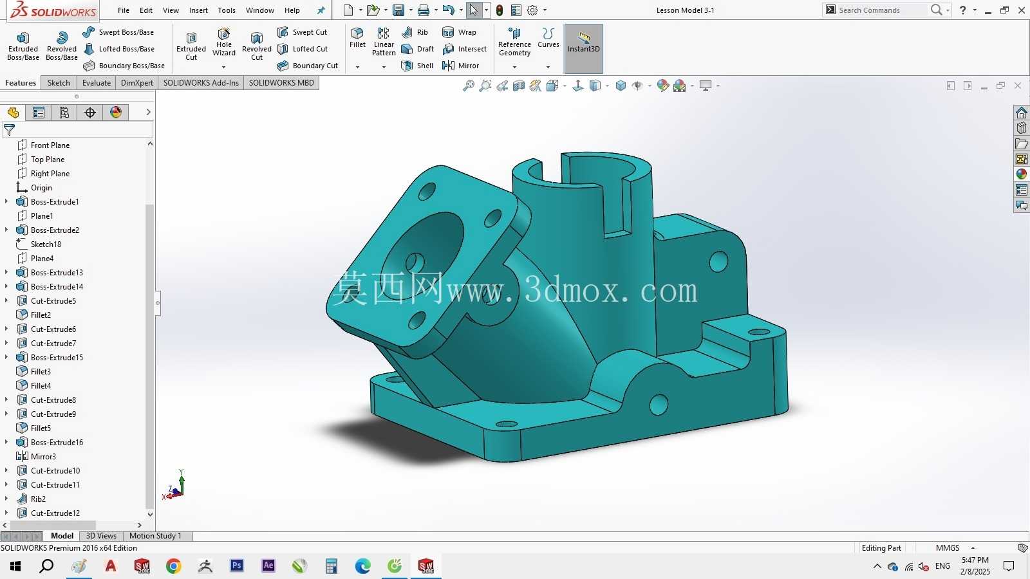Open the Curves tool
Image resolution: width=1030 pixels, height=579 pixels.
point(548,38)
